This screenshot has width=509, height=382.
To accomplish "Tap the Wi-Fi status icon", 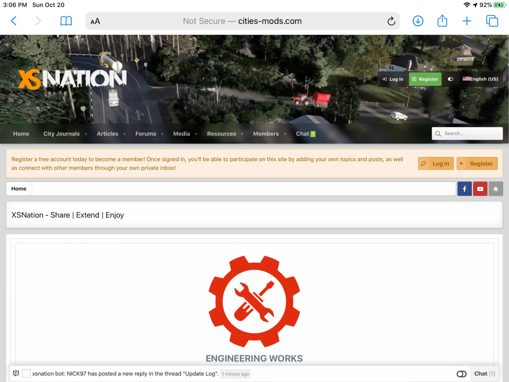I will pyautogui.click(x=467, y=5).
